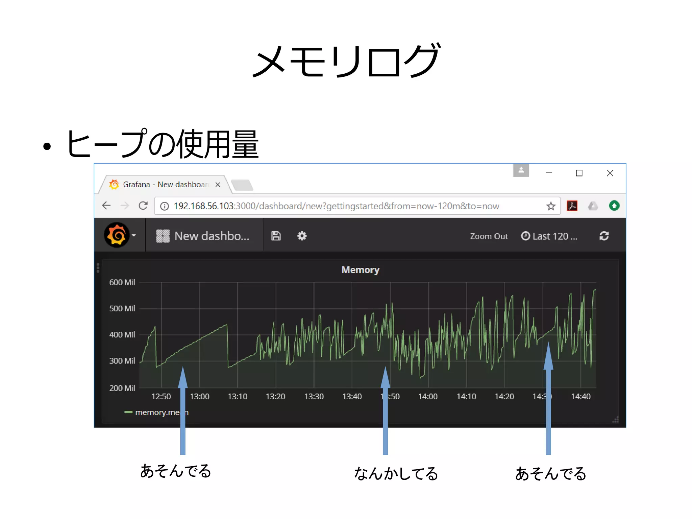This screenshot has width=692, height=519.
Task: Click the green upload extension icon
Action: tap(614, 206)
